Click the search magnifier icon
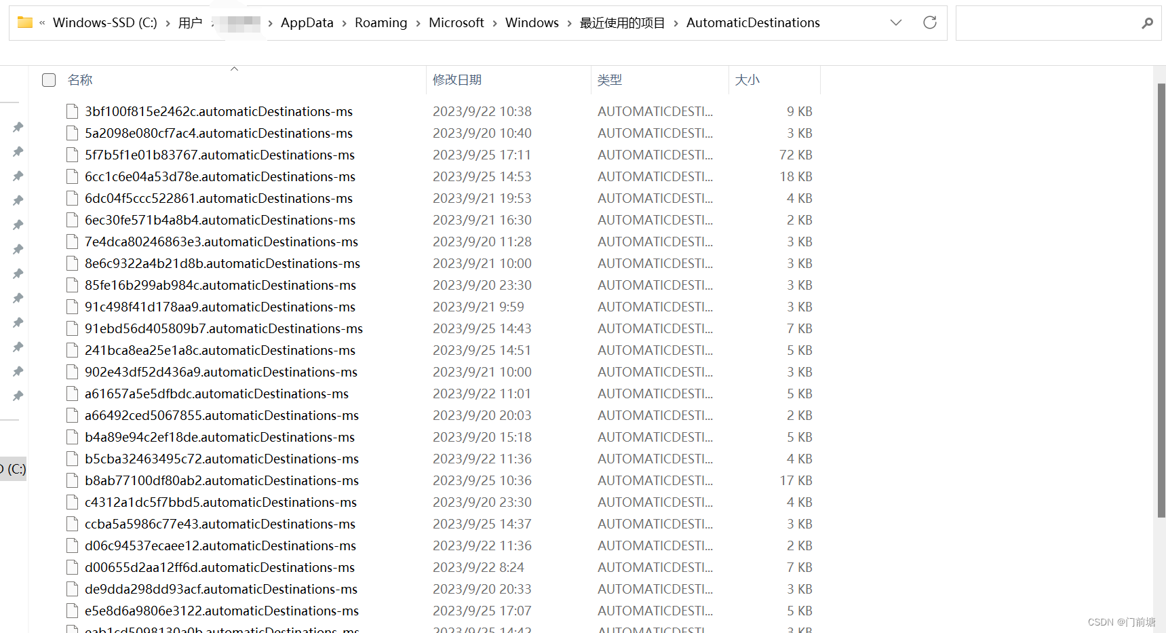1166x633 pixels. (x=1147, y=23)
